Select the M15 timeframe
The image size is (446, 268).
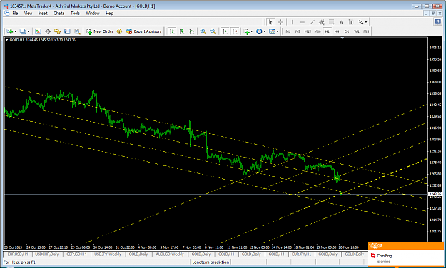click(308, 31)
